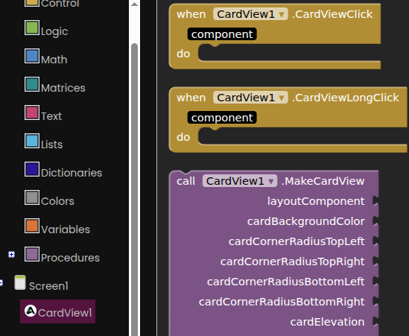This screenshot has height=336, width=409.
Task: Open CardView1 dropdown in CardViewLongClick block
Action: pos(250,98)
